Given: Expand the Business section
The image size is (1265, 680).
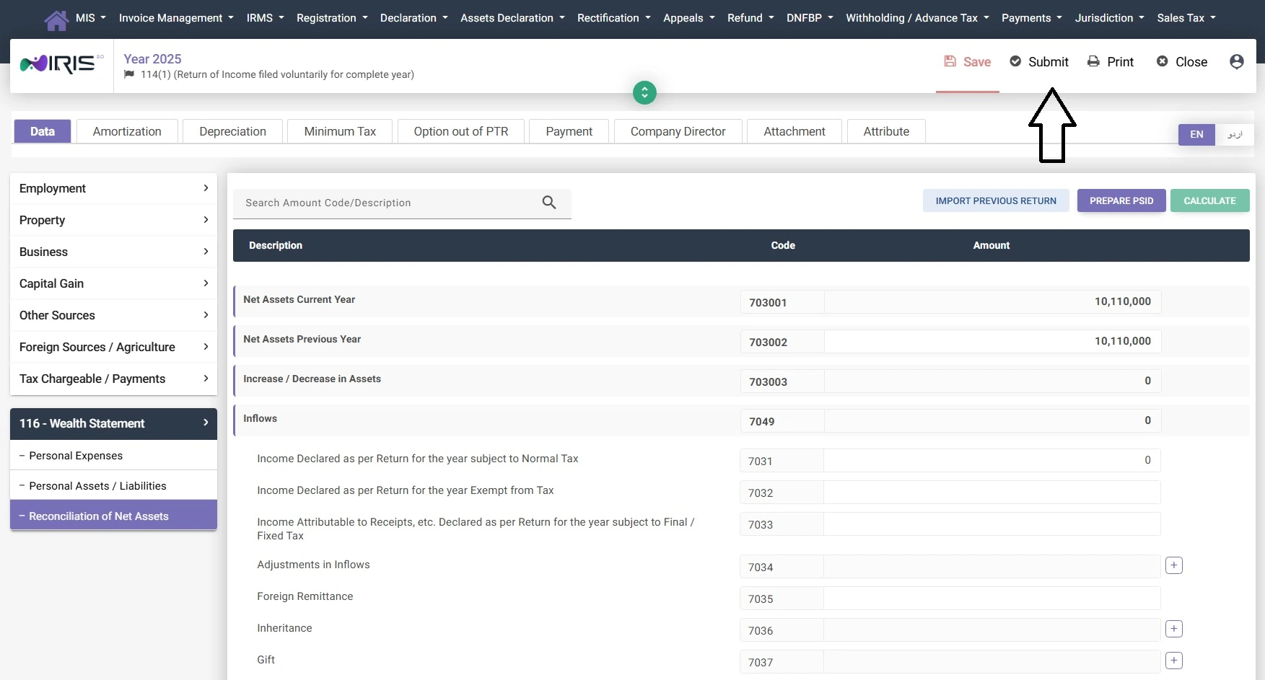Looking at the screenshot, I should [113, 252].
